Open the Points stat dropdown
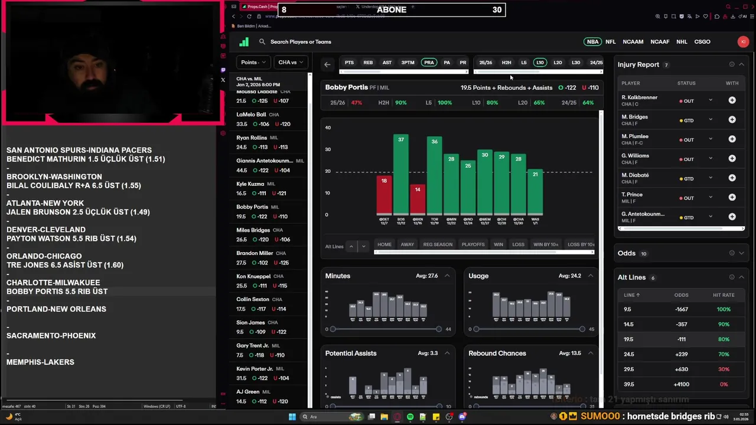The height and width of the screenshot is (425, 756). (x=253, y=62)
